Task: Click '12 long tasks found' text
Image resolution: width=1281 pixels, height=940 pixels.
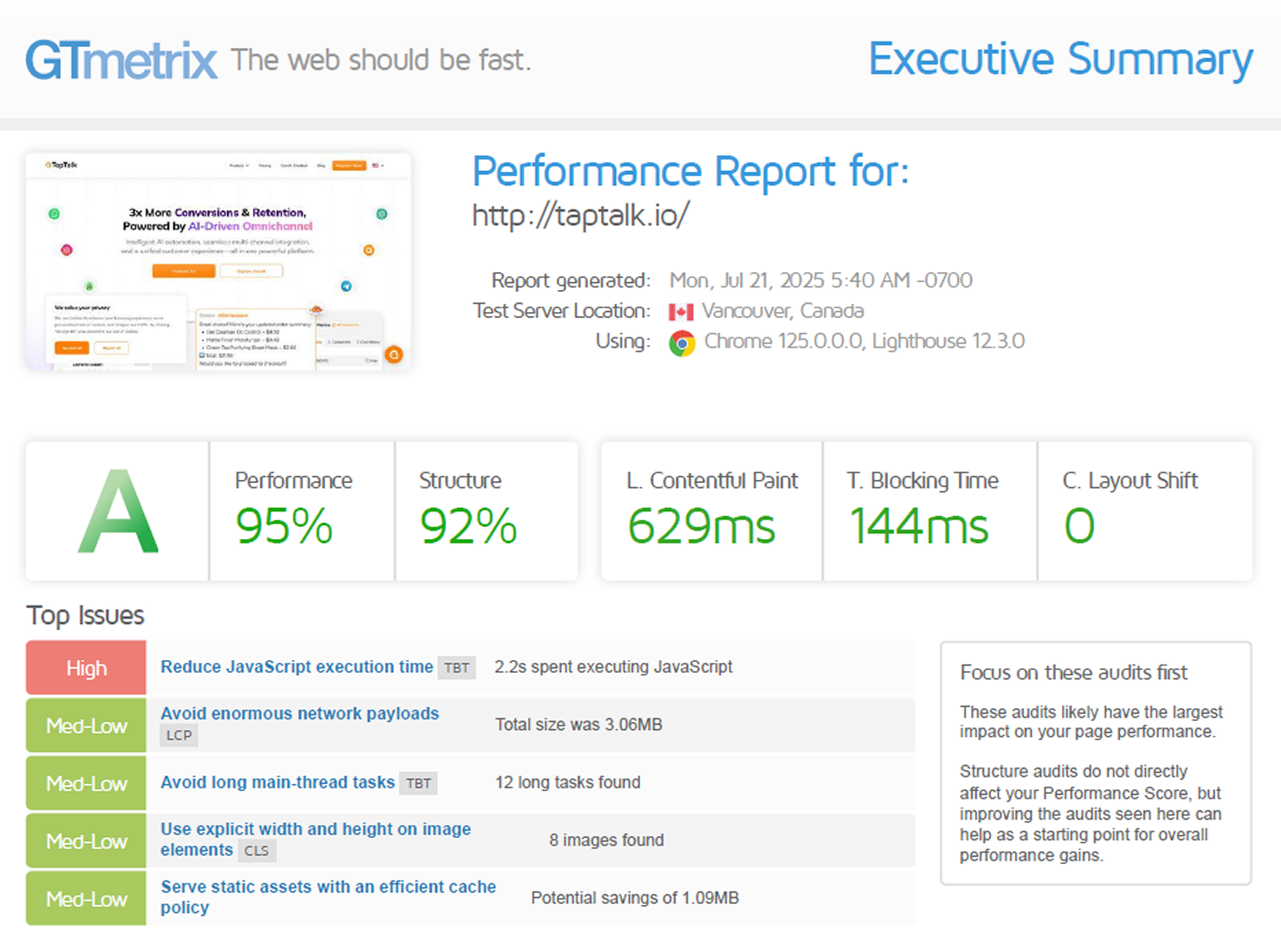Action: 568,782
